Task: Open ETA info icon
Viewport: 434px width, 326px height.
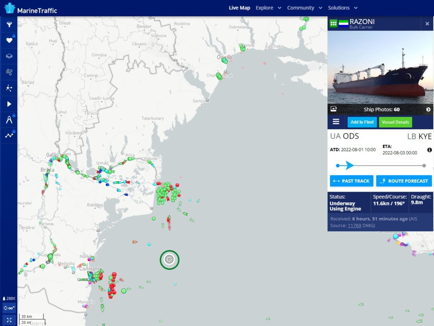Action: 429,150
